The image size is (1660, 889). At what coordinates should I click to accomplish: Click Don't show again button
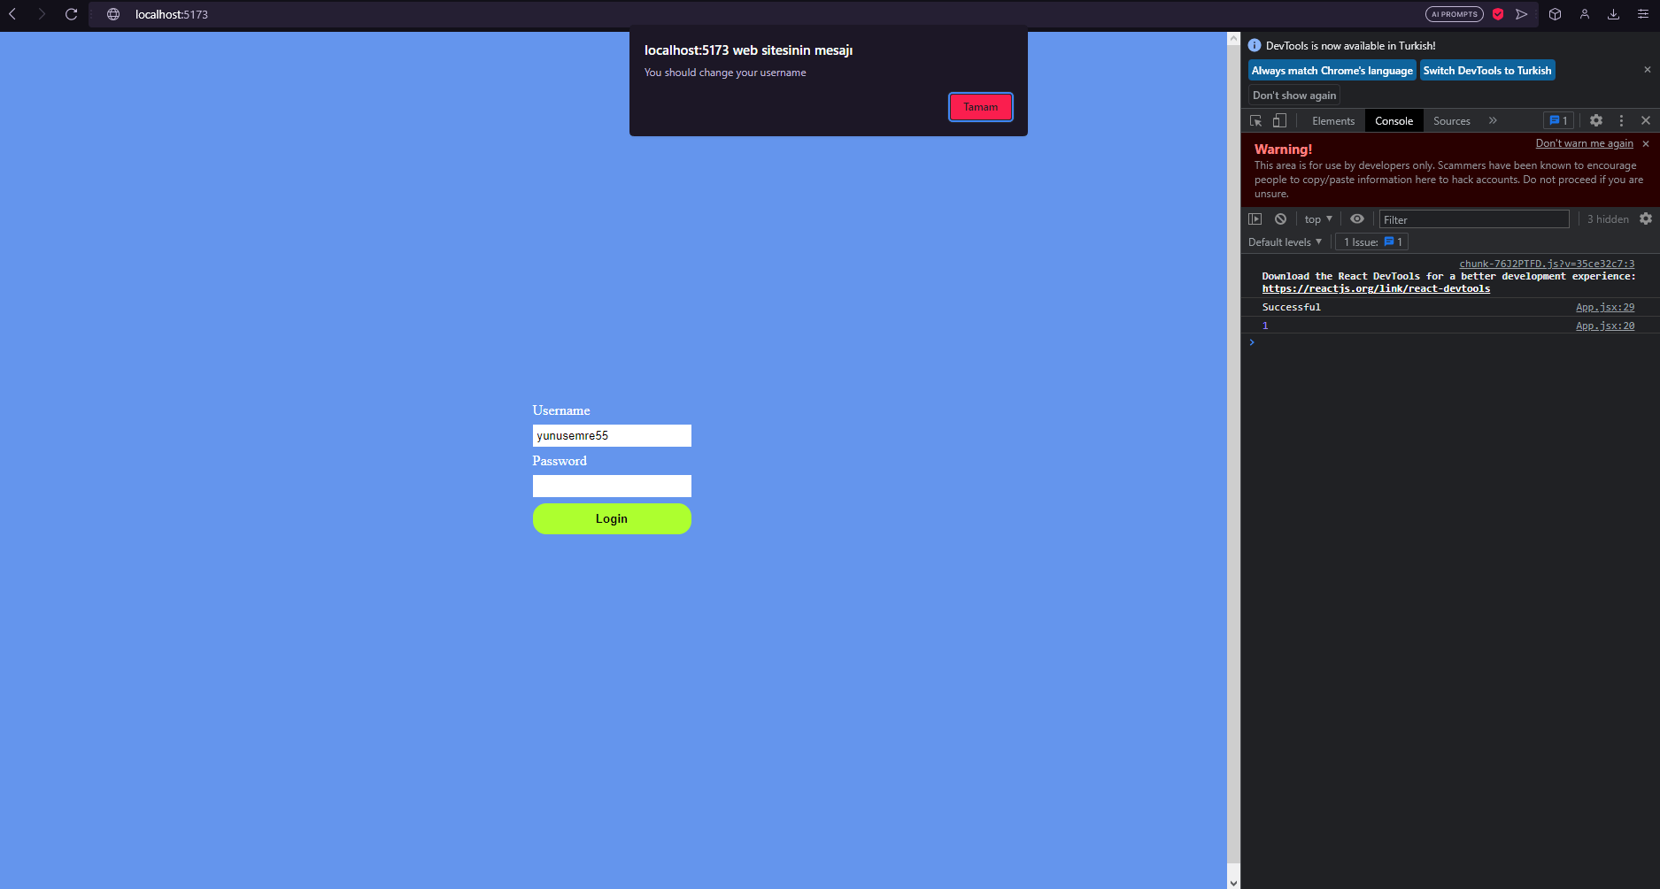click(1294, 96)
